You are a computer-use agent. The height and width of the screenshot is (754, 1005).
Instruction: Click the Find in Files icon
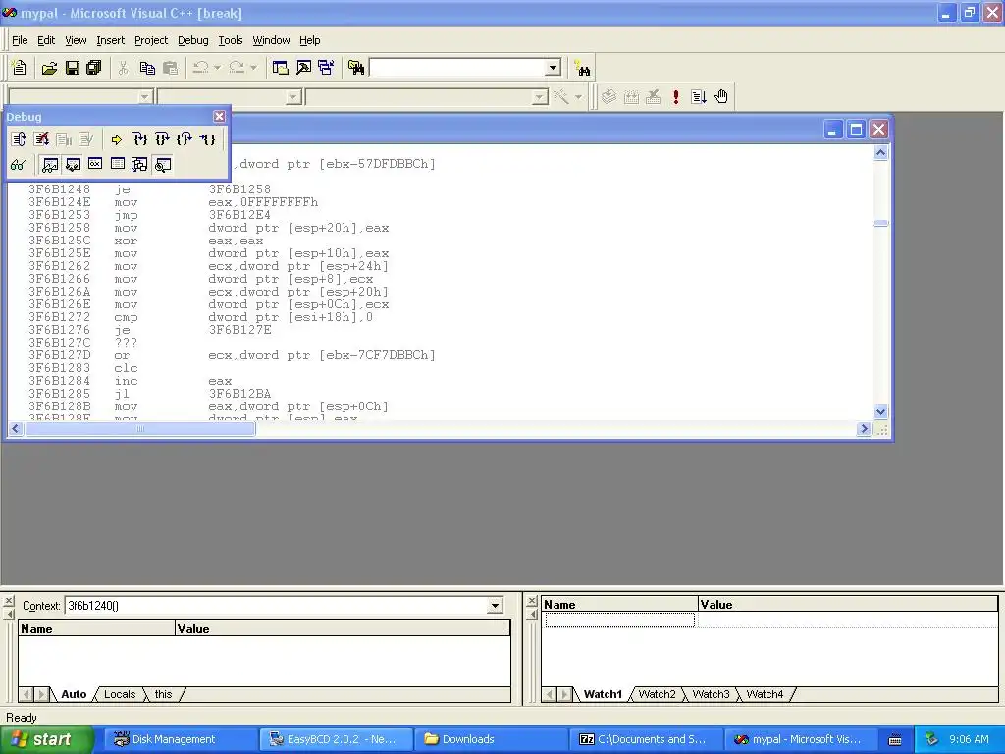[356, 68]
